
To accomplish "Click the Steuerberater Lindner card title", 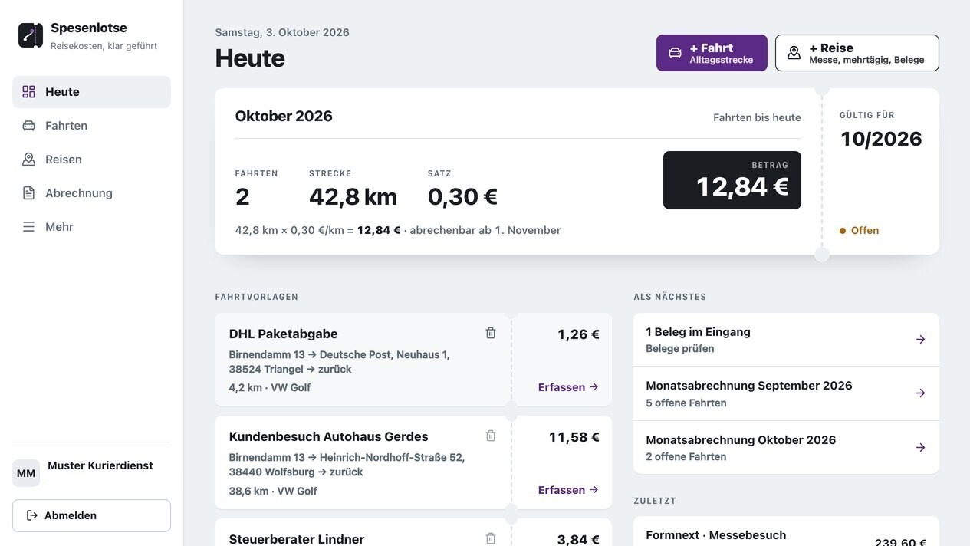I will 296,539.
